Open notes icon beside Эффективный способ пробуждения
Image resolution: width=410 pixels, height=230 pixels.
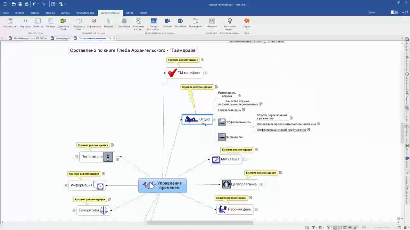point(309,129)
